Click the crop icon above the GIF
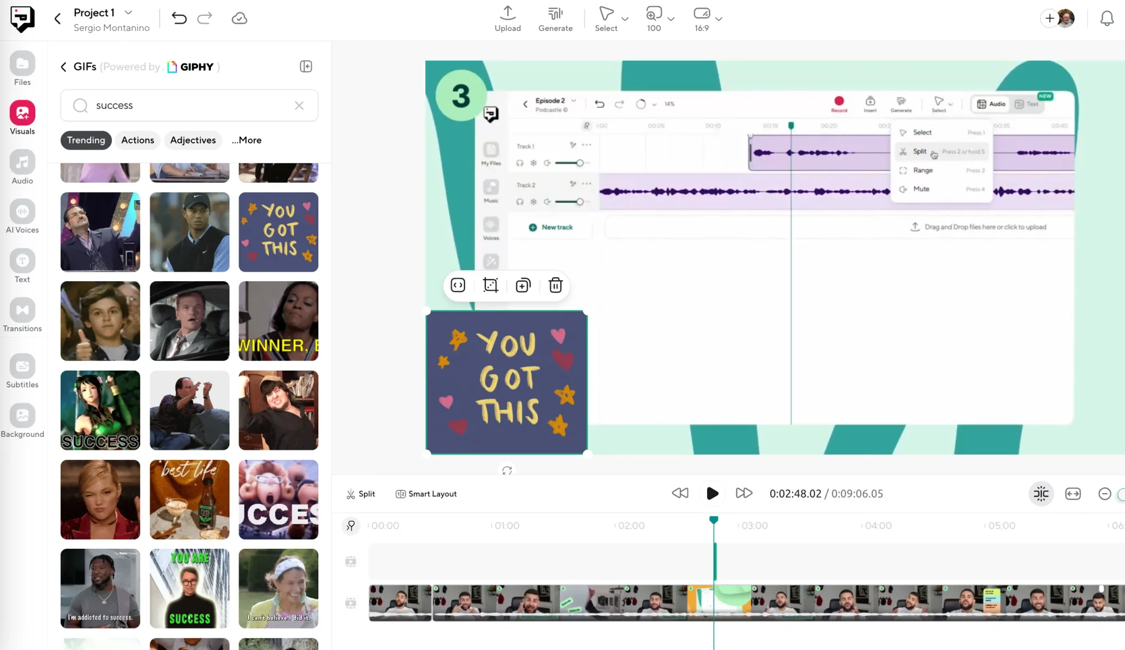 (490, 286)
